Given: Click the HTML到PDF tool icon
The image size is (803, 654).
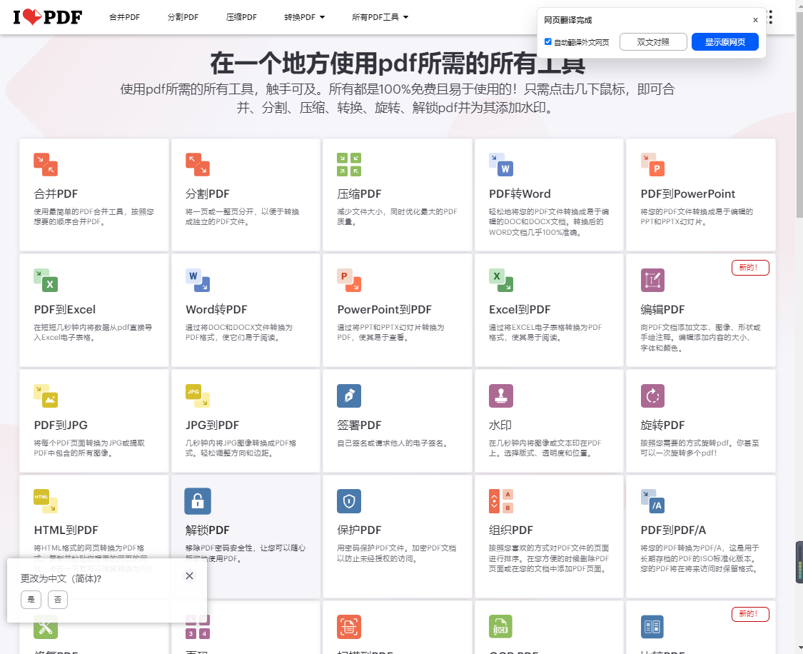Looking at the screenshot, I should 46,501.
